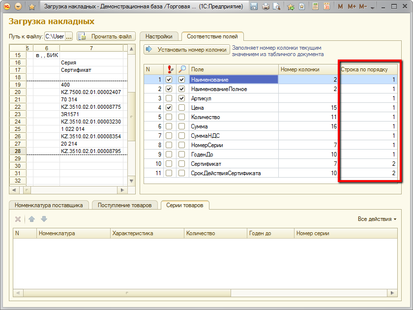This screenshot has width=413, height=310.
Task: Click Установить номер колонки button
Action: click(x=187, y=50)
